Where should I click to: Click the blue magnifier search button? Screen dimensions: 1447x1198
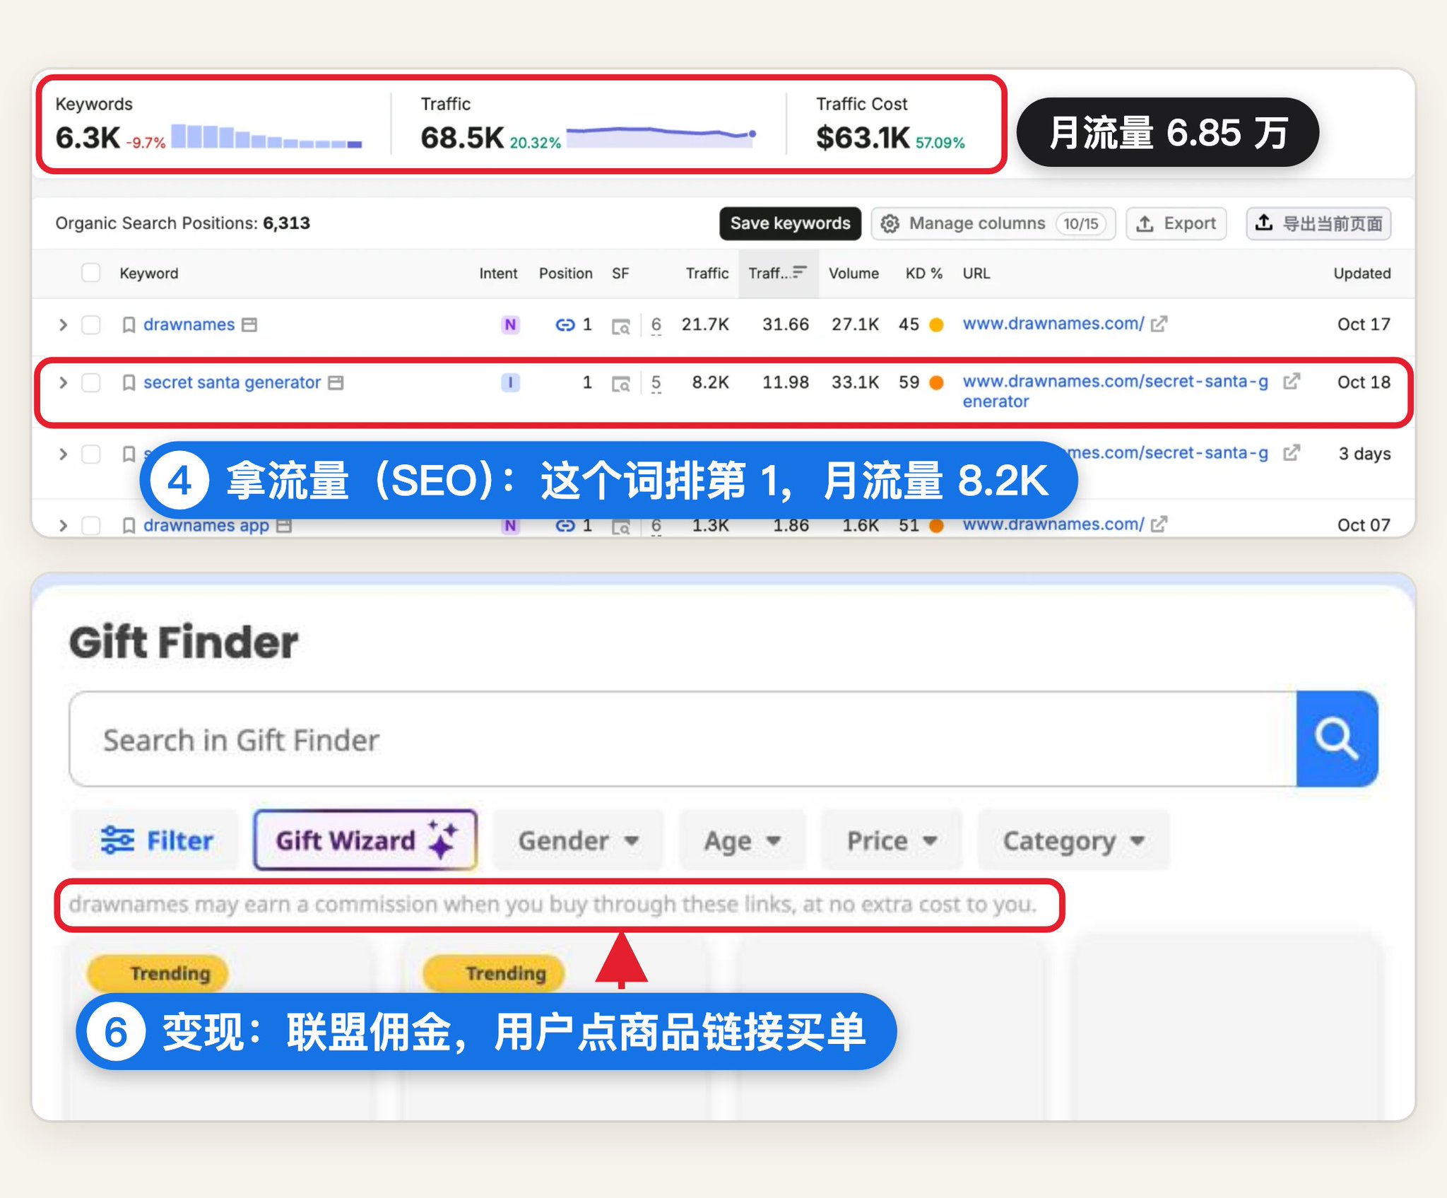coord(1337,739)
